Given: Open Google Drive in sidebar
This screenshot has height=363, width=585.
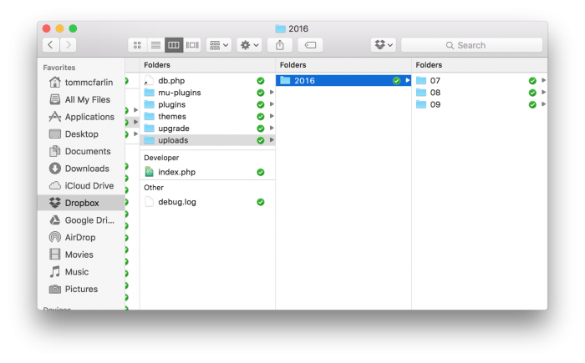Looking at the screenshot, I should pyautogui.click(x=81, y=220).
